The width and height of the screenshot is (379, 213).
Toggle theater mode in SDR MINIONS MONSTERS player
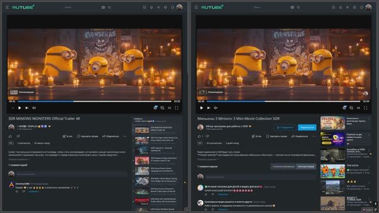pos(169,108)
